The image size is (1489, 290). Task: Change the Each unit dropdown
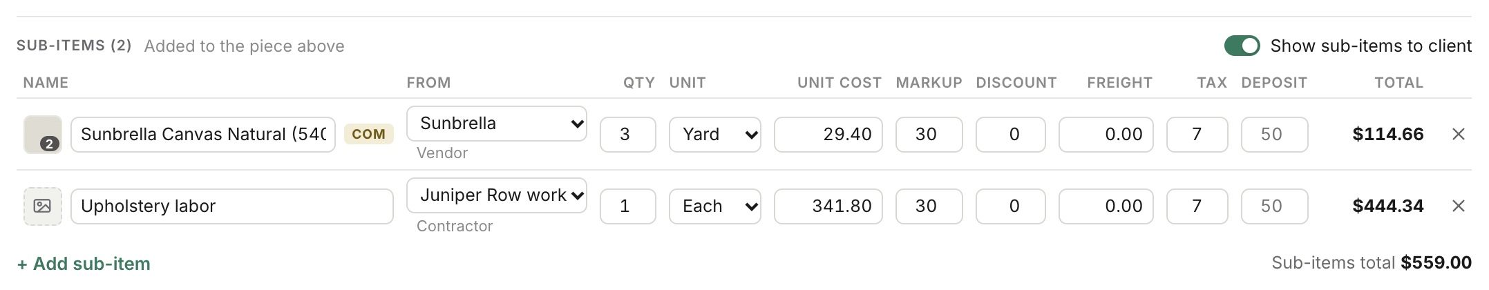(715, 206)
